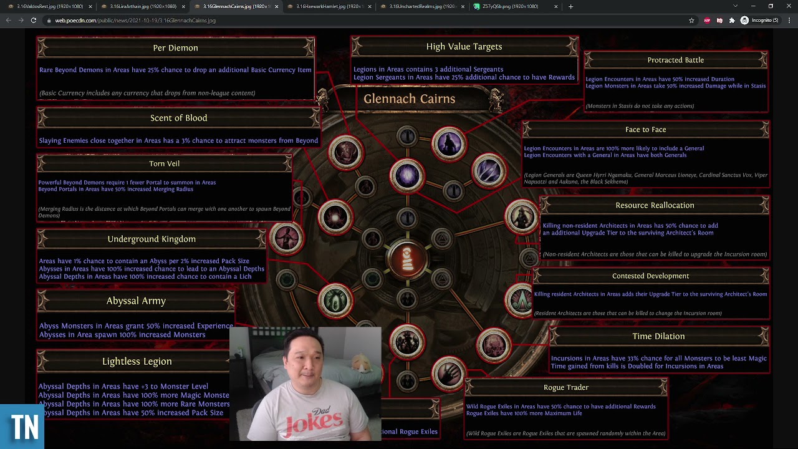Click the Rogue Trader heading
Viewport: 798px width, 449px height.
point(565,387)
